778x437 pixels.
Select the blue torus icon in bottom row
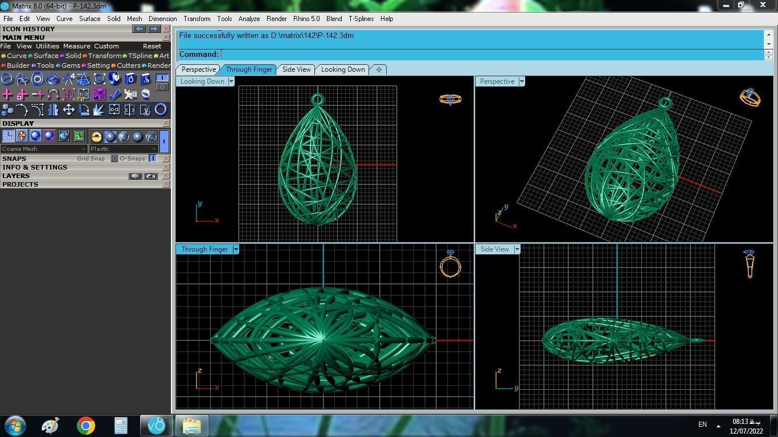coord(161,109)
